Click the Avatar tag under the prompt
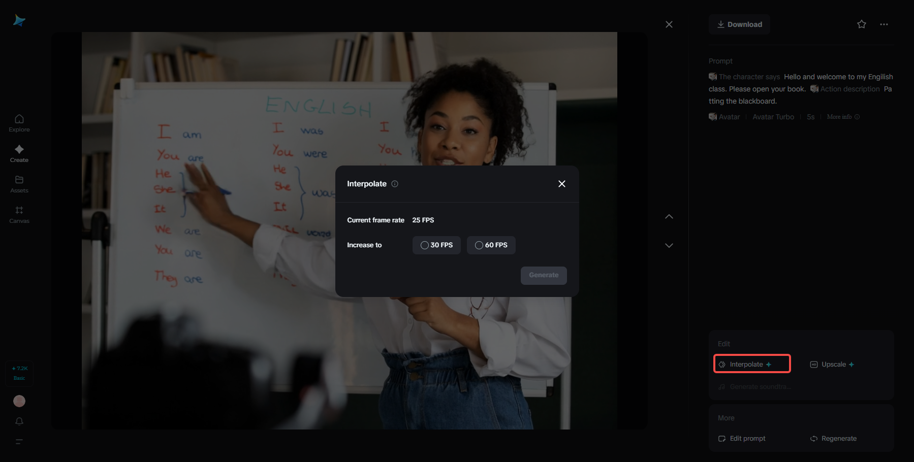The width and height of the screenshot is (914, 462). pos(724,117)
